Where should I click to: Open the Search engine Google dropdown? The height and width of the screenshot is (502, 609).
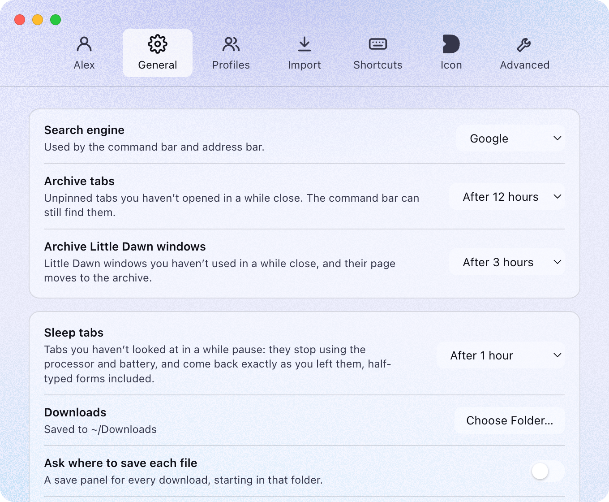point(510,138)
